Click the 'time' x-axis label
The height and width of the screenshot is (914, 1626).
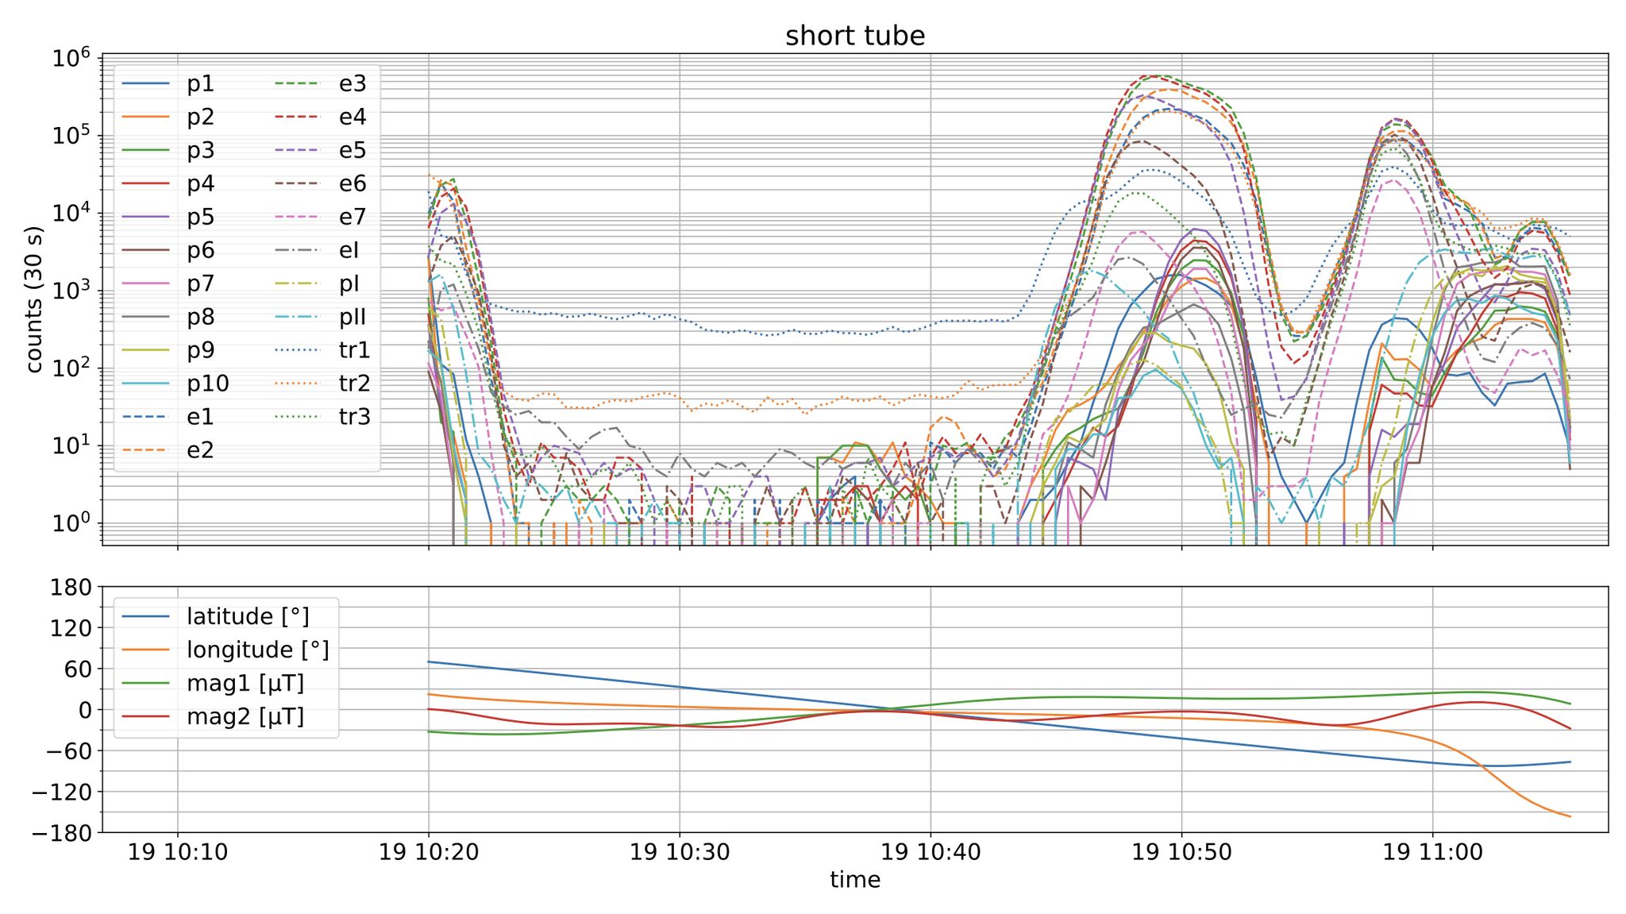click(x=855, y=880)
